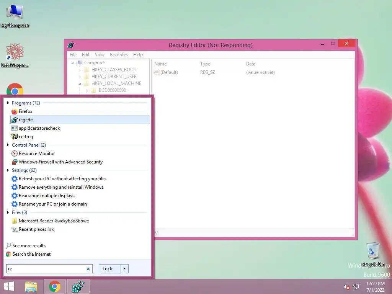
Task: Expand the BCD00000000 key arrow
Action: pyautogui.click(x=87, y=90)
